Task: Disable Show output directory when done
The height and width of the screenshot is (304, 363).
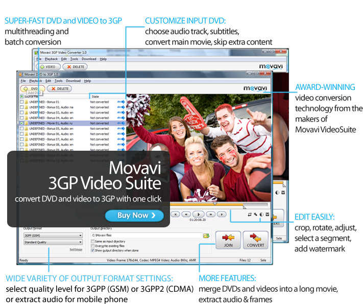Action: click(93, 250)
